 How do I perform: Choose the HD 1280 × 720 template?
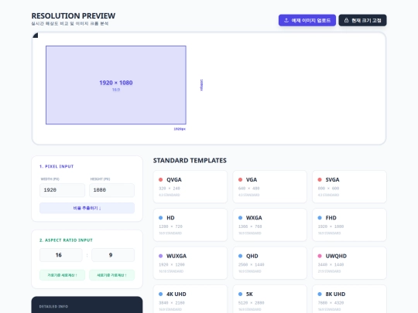[x=190, y=225]
